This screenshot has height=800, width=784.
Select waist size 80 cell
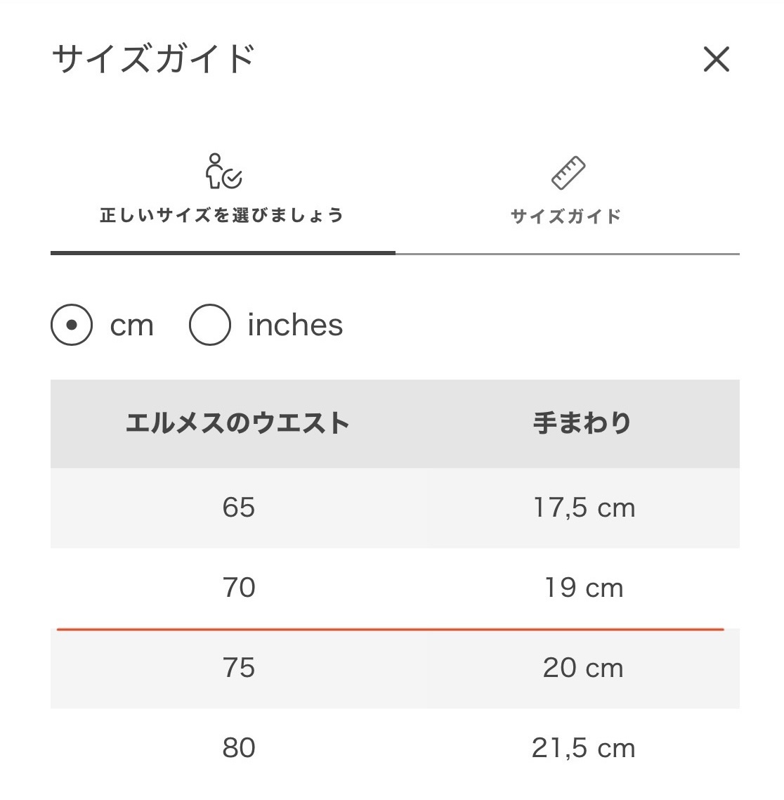coord(238,748)
